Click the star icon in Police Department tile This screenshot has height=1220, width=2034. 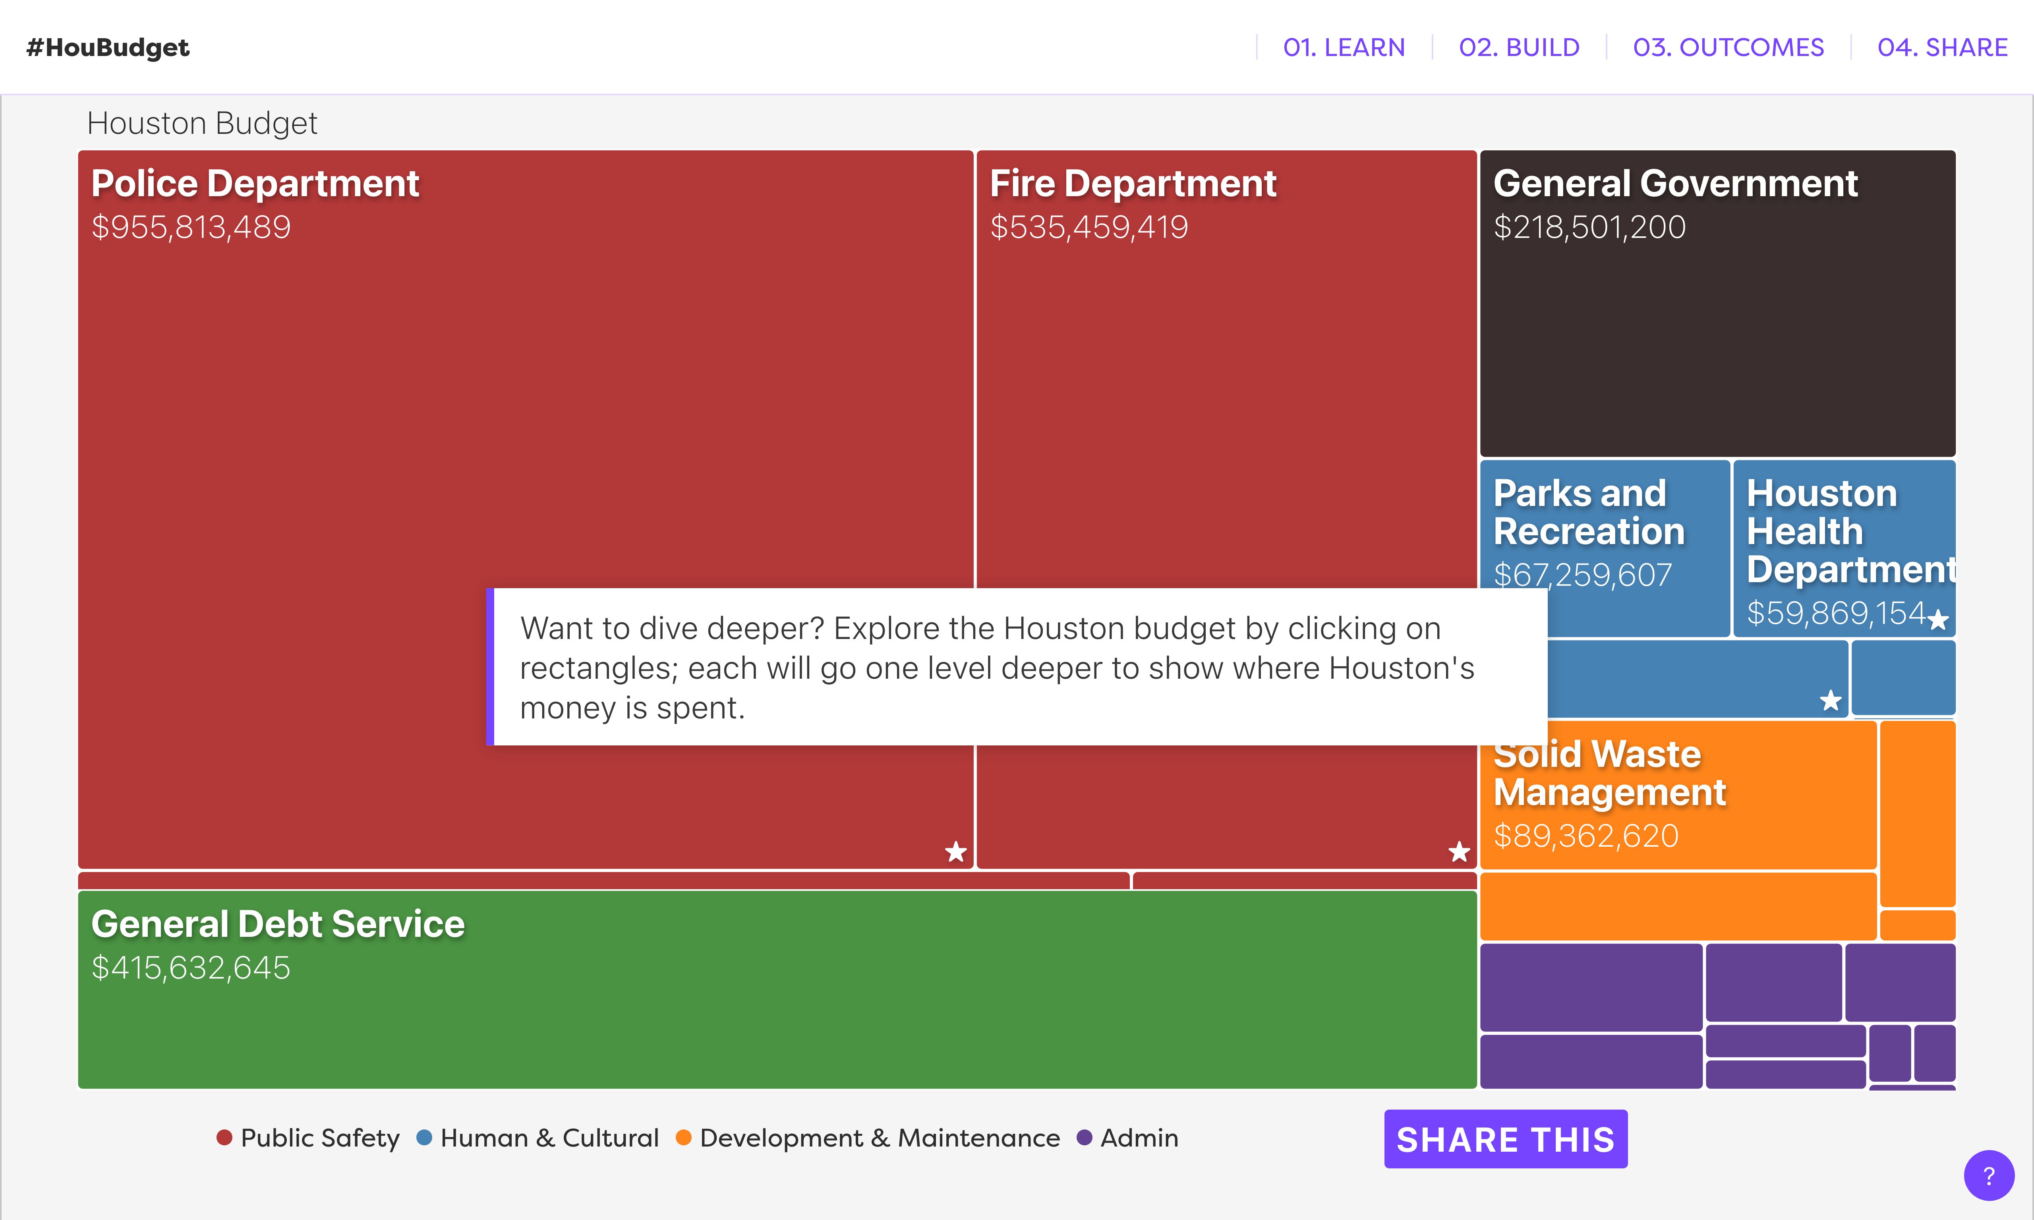tap(955, 852)
